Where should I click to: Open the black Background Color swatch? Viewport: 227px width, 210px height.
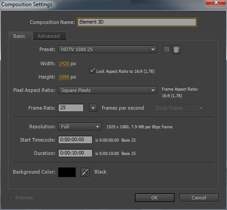click(67, 172)
